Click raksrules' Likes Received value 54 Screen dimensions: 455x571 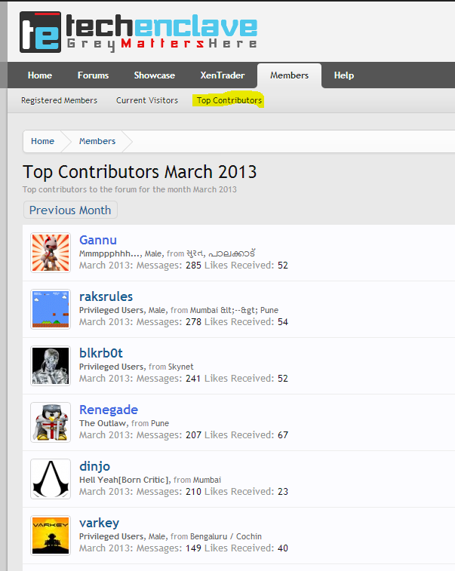click(283, 322)
